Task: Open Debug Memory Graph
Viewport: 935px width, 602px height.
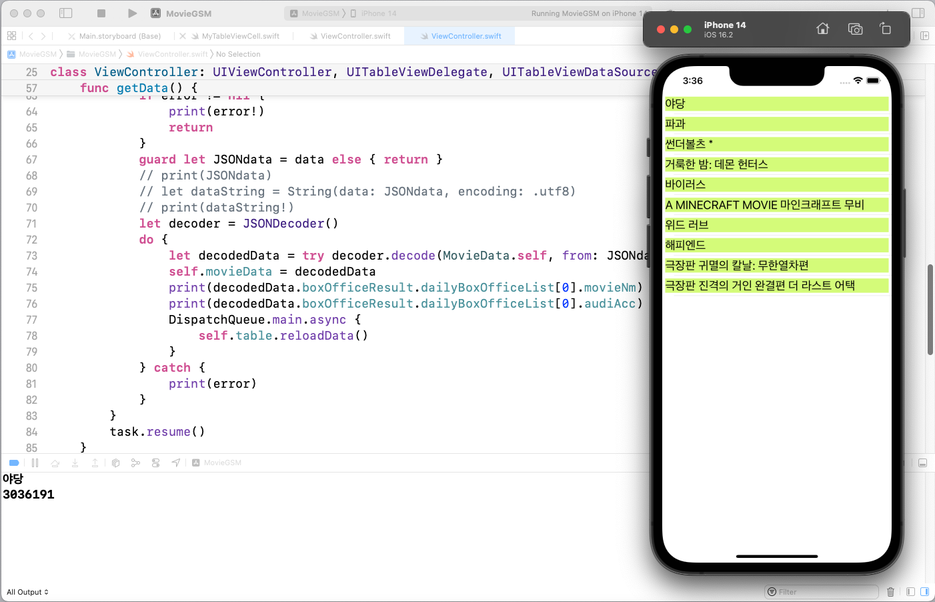Action: (x=135, y=463)
